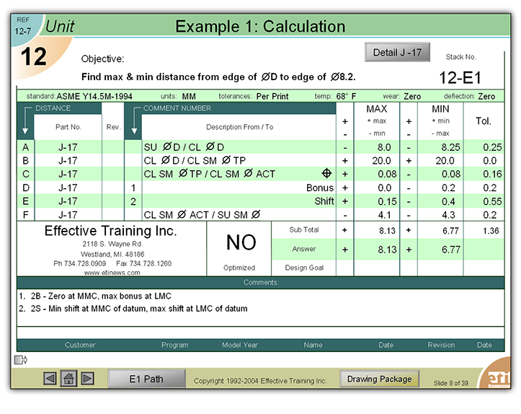Click the Sub Total MAX value 8.13
The width and height of the screenshot is (521, 414).
click(386, 230)
